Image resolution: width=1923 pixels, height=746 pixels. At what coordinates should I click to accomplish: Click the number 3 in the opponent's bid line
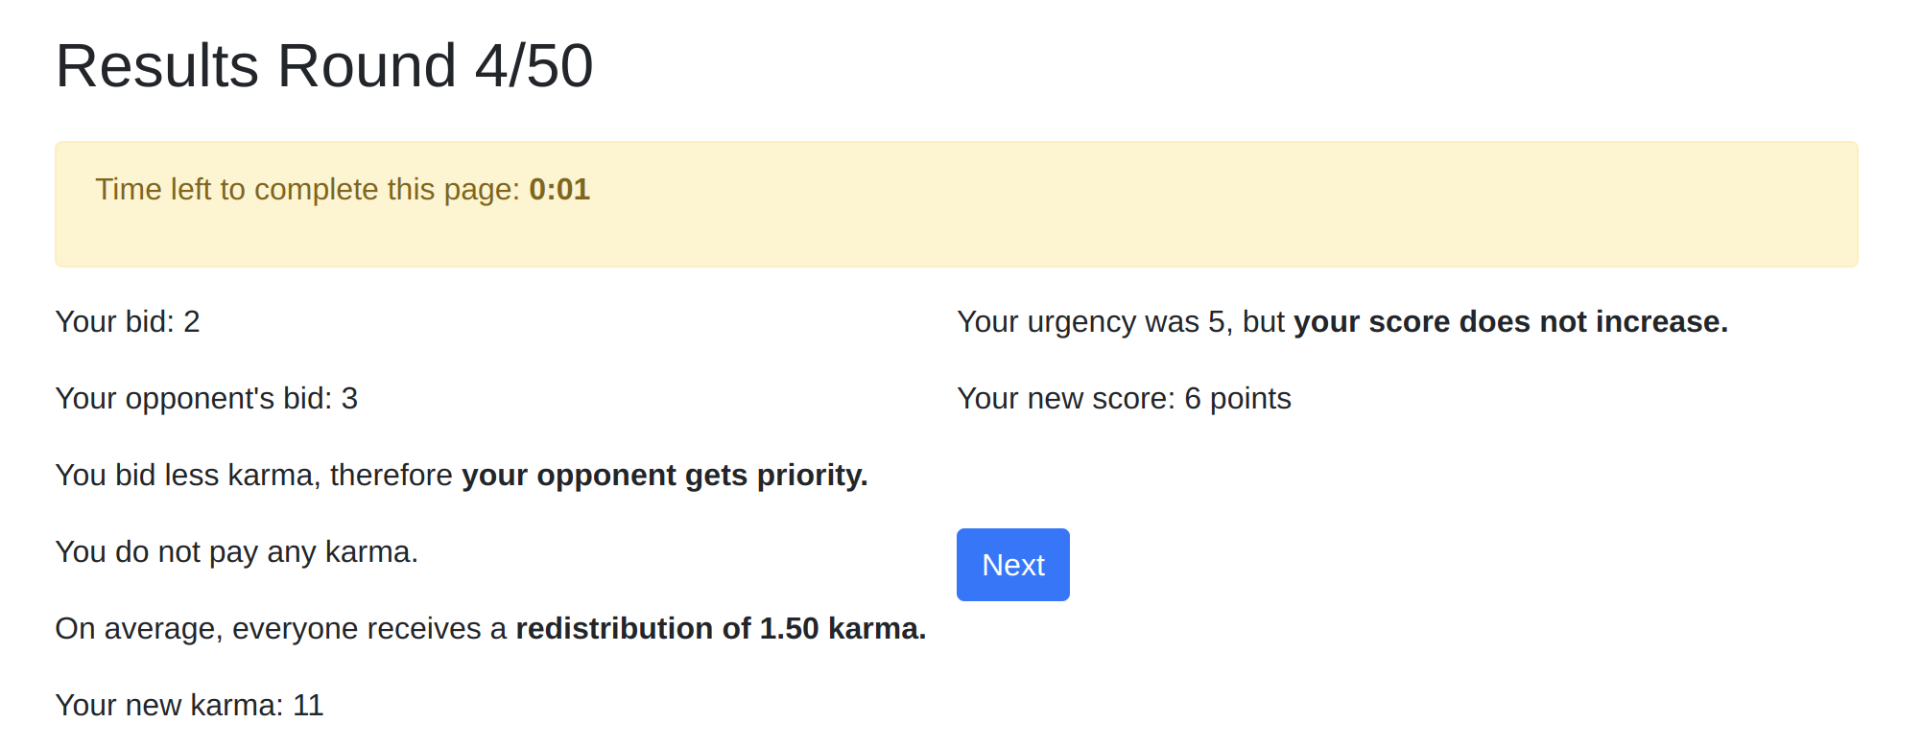pyautogui.click(x=349, y=399)
